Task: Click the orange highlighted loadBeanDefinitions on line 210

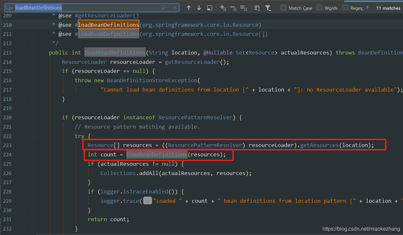Action: pyautogui.click(x=109, y=25)
